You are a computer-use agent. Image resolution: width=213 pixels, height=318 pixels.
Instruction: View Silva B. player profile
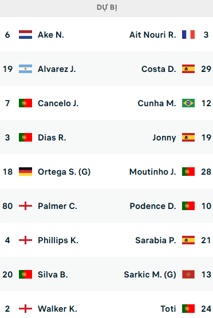53,275
